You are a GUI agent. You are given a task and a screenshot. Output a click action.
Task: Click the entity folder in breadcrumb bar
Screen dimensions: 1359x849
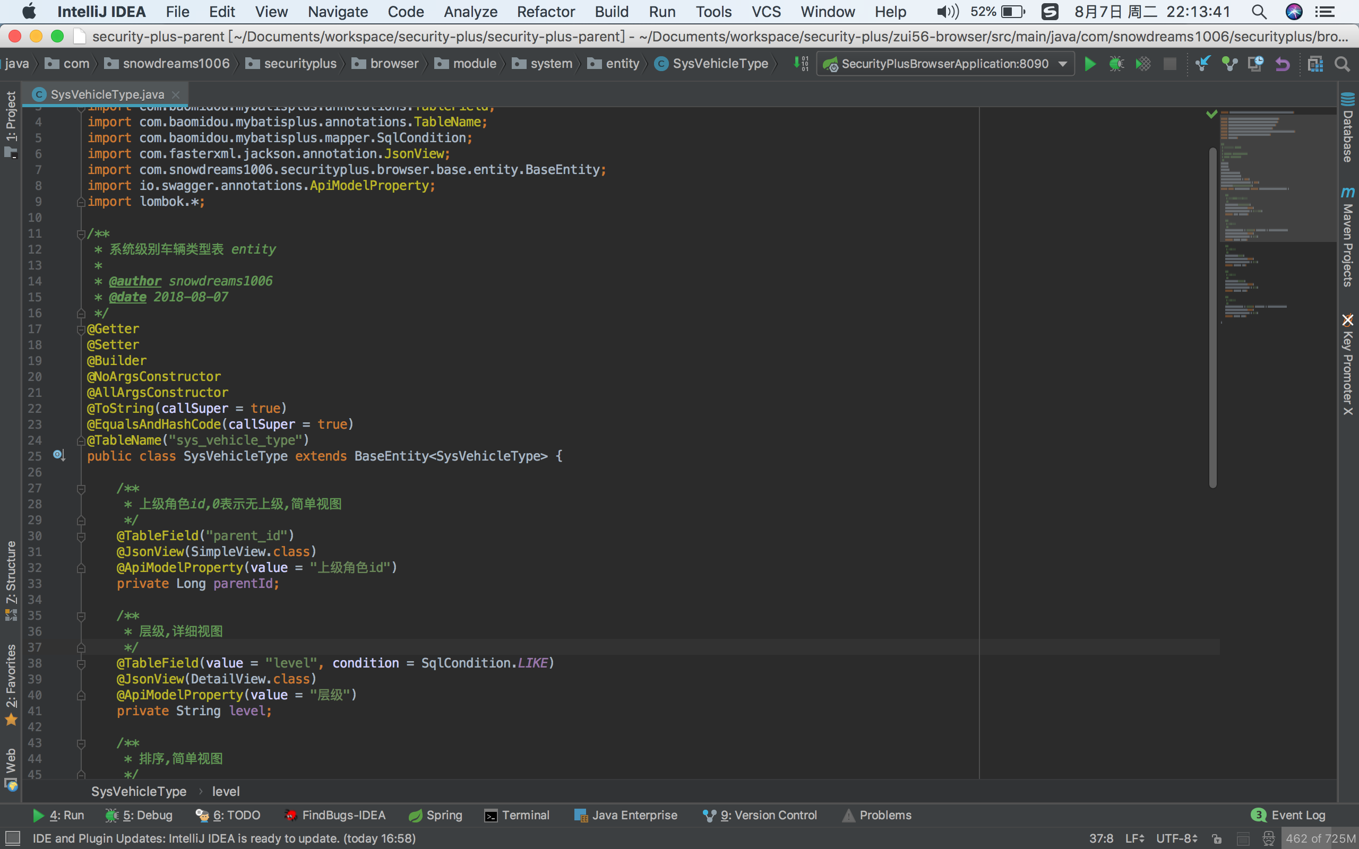click(613, 64)
